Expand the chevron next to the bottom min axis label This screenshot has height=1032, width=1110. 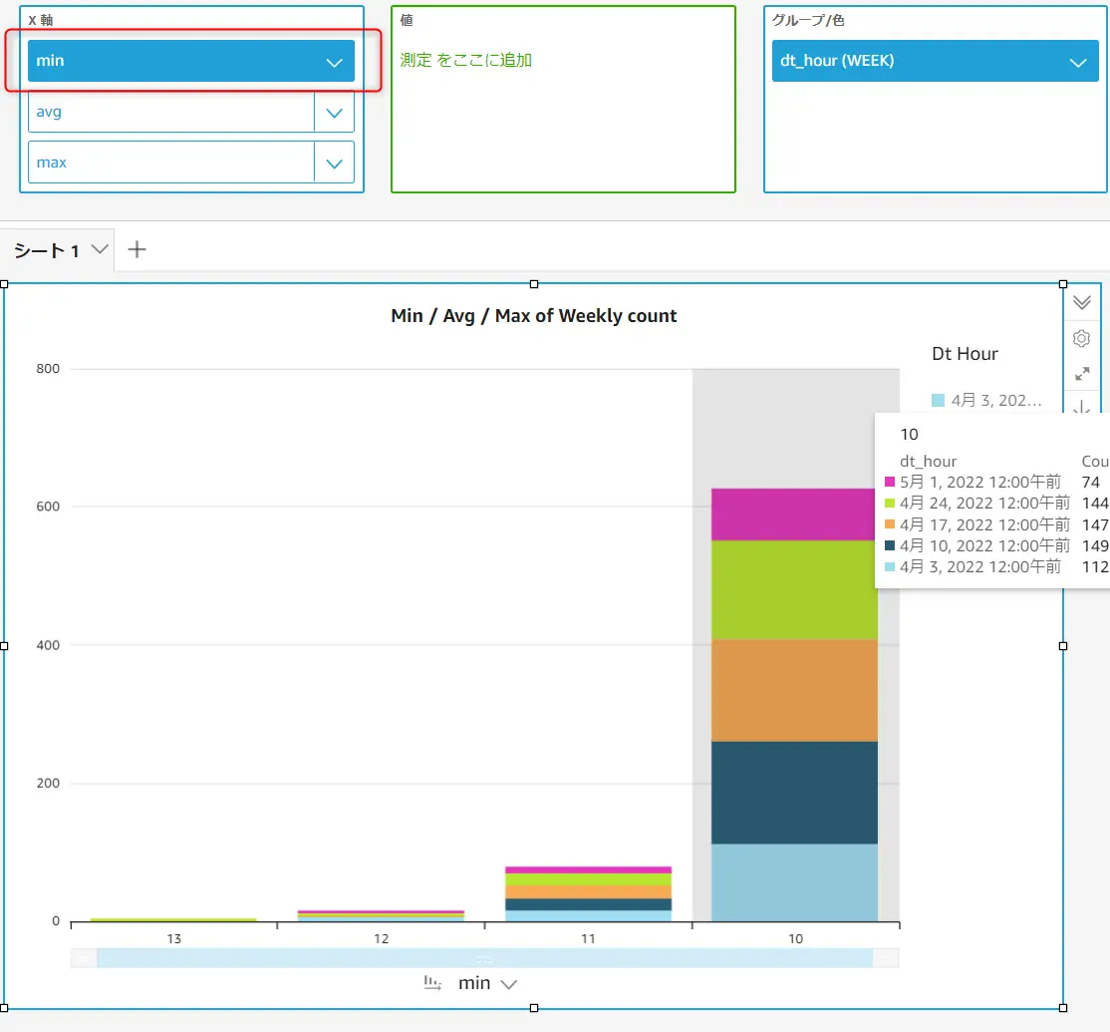pos(508,984)
